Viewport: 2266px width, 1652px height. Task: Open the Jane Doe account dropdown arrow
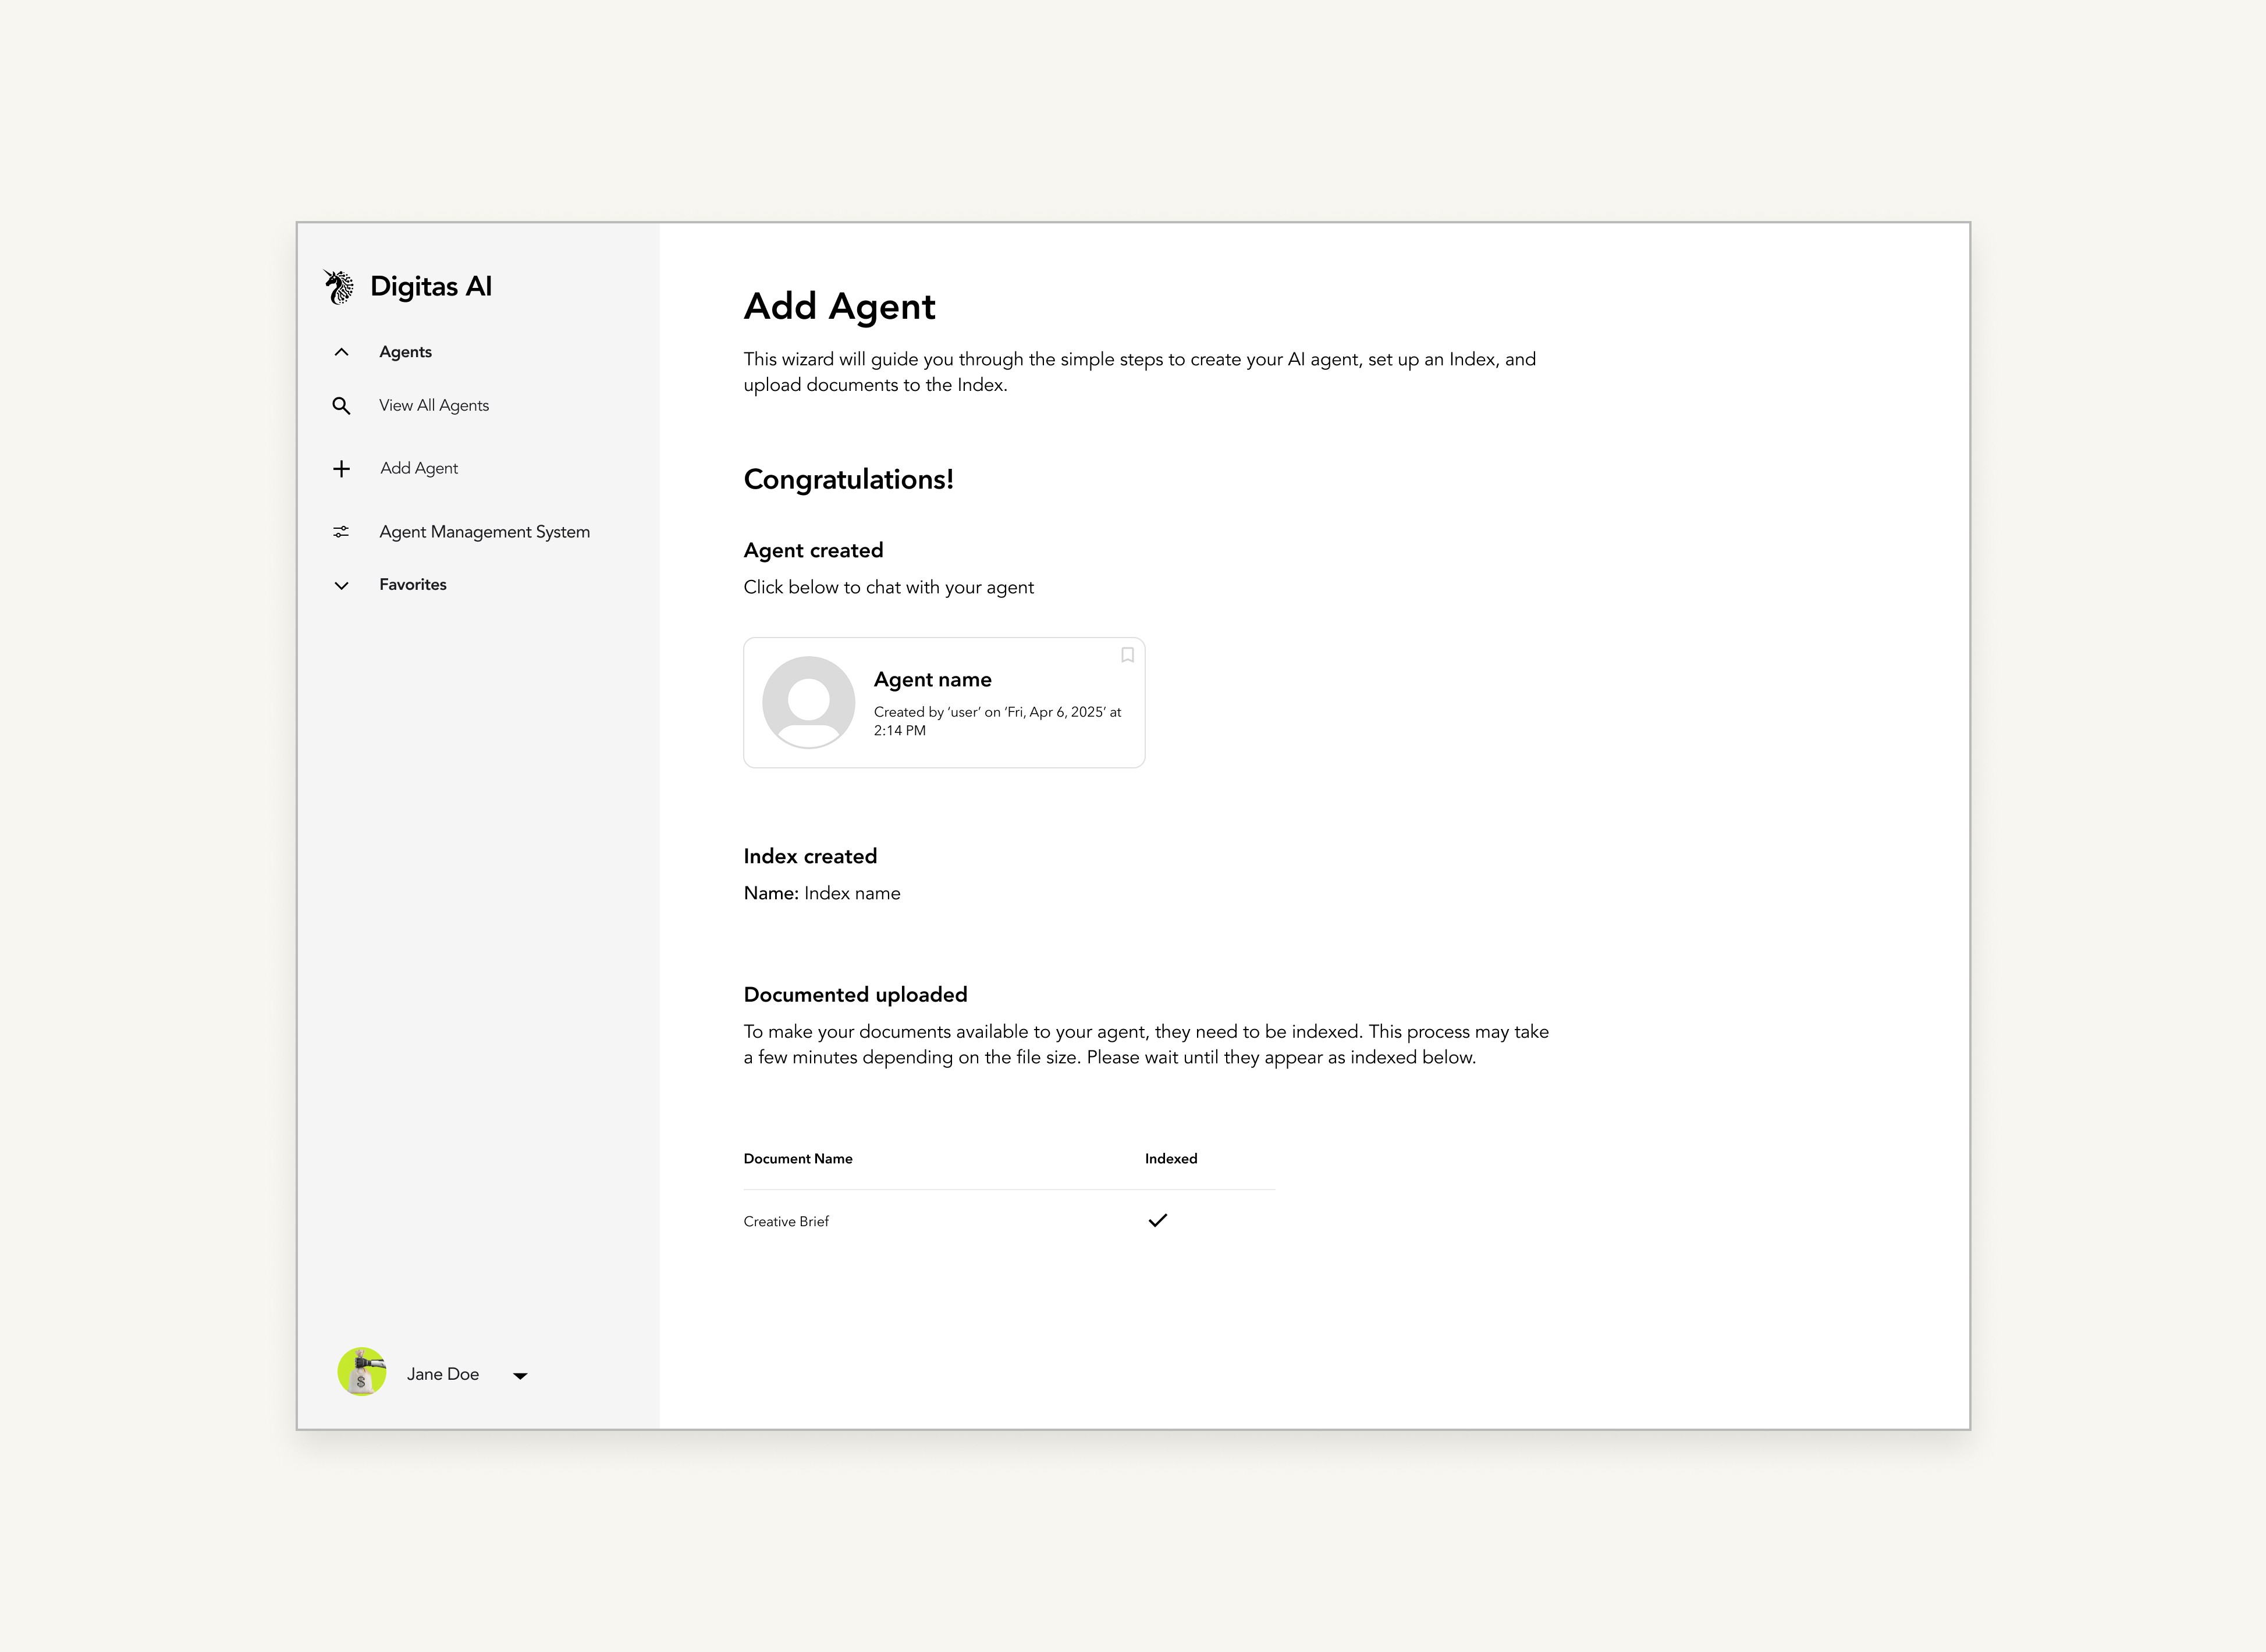coord(520,1376)
